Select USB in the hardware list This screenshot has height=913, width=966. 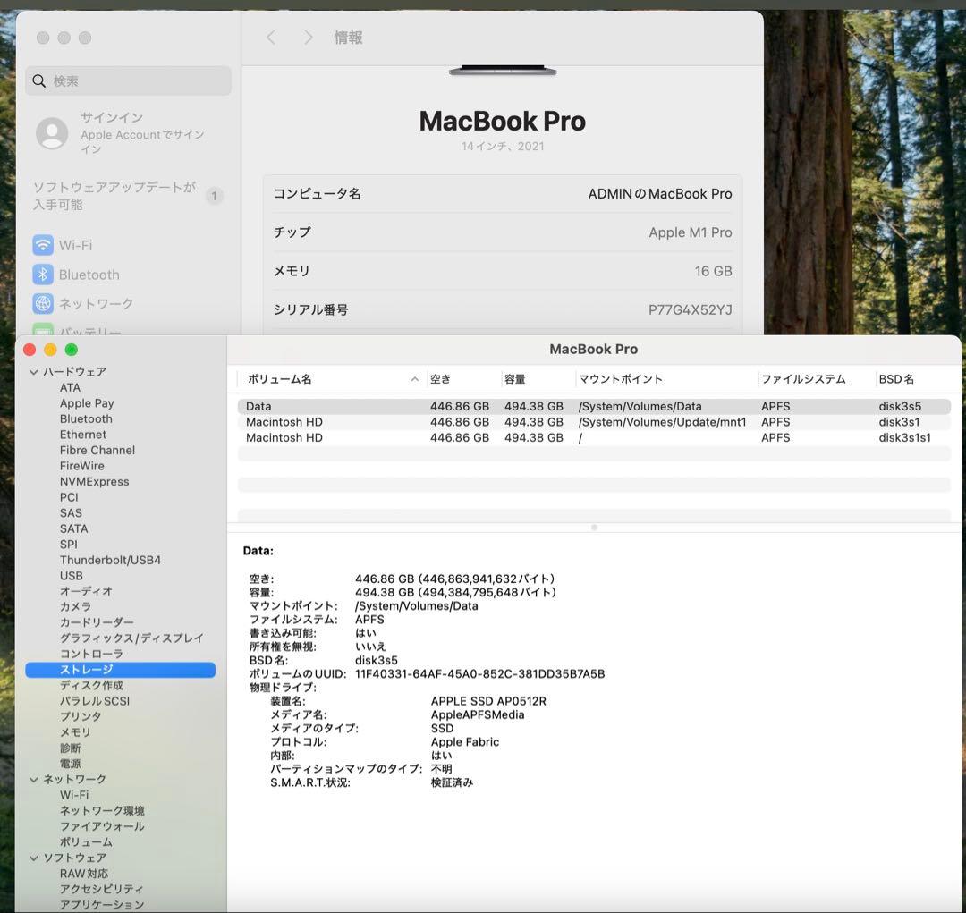click(71, 575)
